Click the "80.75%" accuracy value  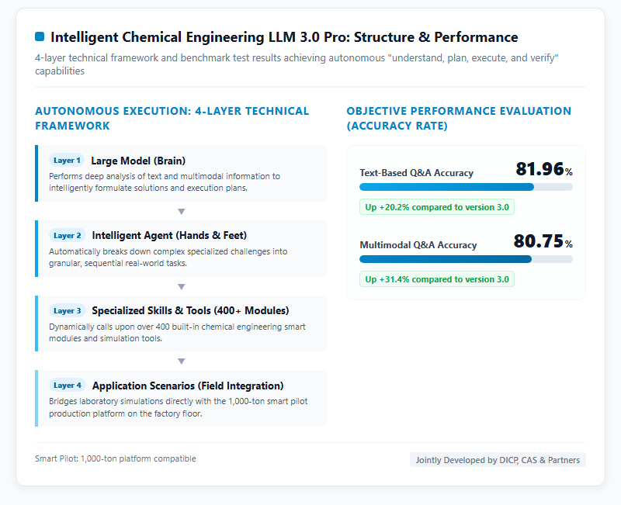pyautogui.click(x=543, y=241)
